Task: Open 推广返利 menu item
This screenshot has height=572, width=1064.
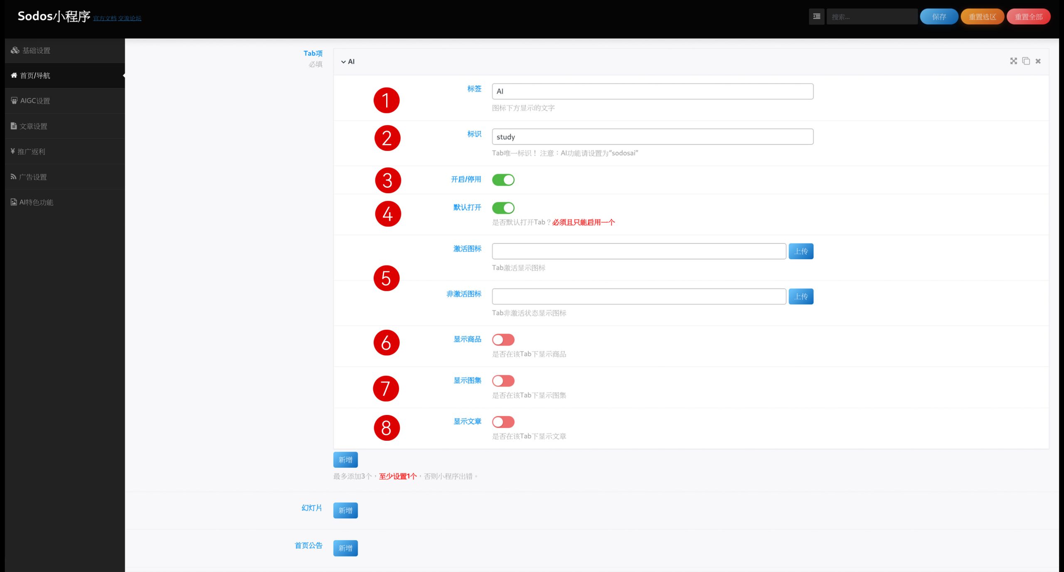Action: pos(31,152)
